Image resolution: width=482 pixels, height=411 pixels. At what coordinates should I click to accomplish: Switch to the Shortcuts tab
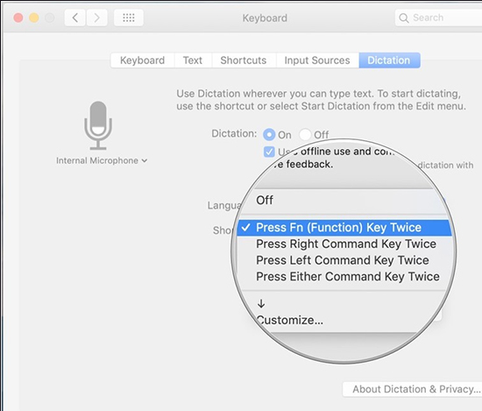click(243, 60)
